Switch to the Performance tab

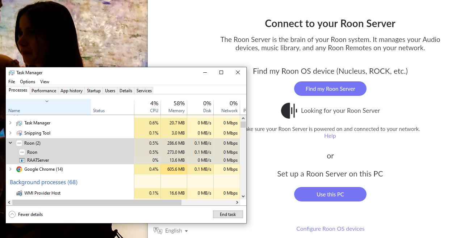[x=44, y=91]
